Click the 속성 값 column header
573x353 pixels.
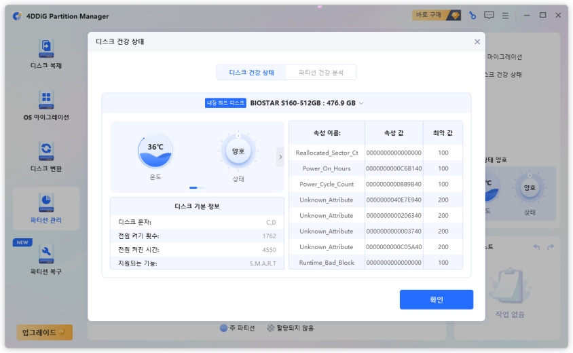[x=394, y=133]
